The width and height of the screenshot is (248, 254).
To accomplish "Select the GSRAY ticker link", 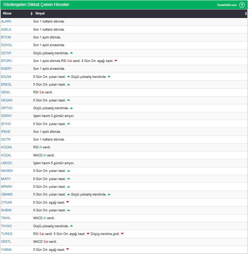I will pos(6,116).
